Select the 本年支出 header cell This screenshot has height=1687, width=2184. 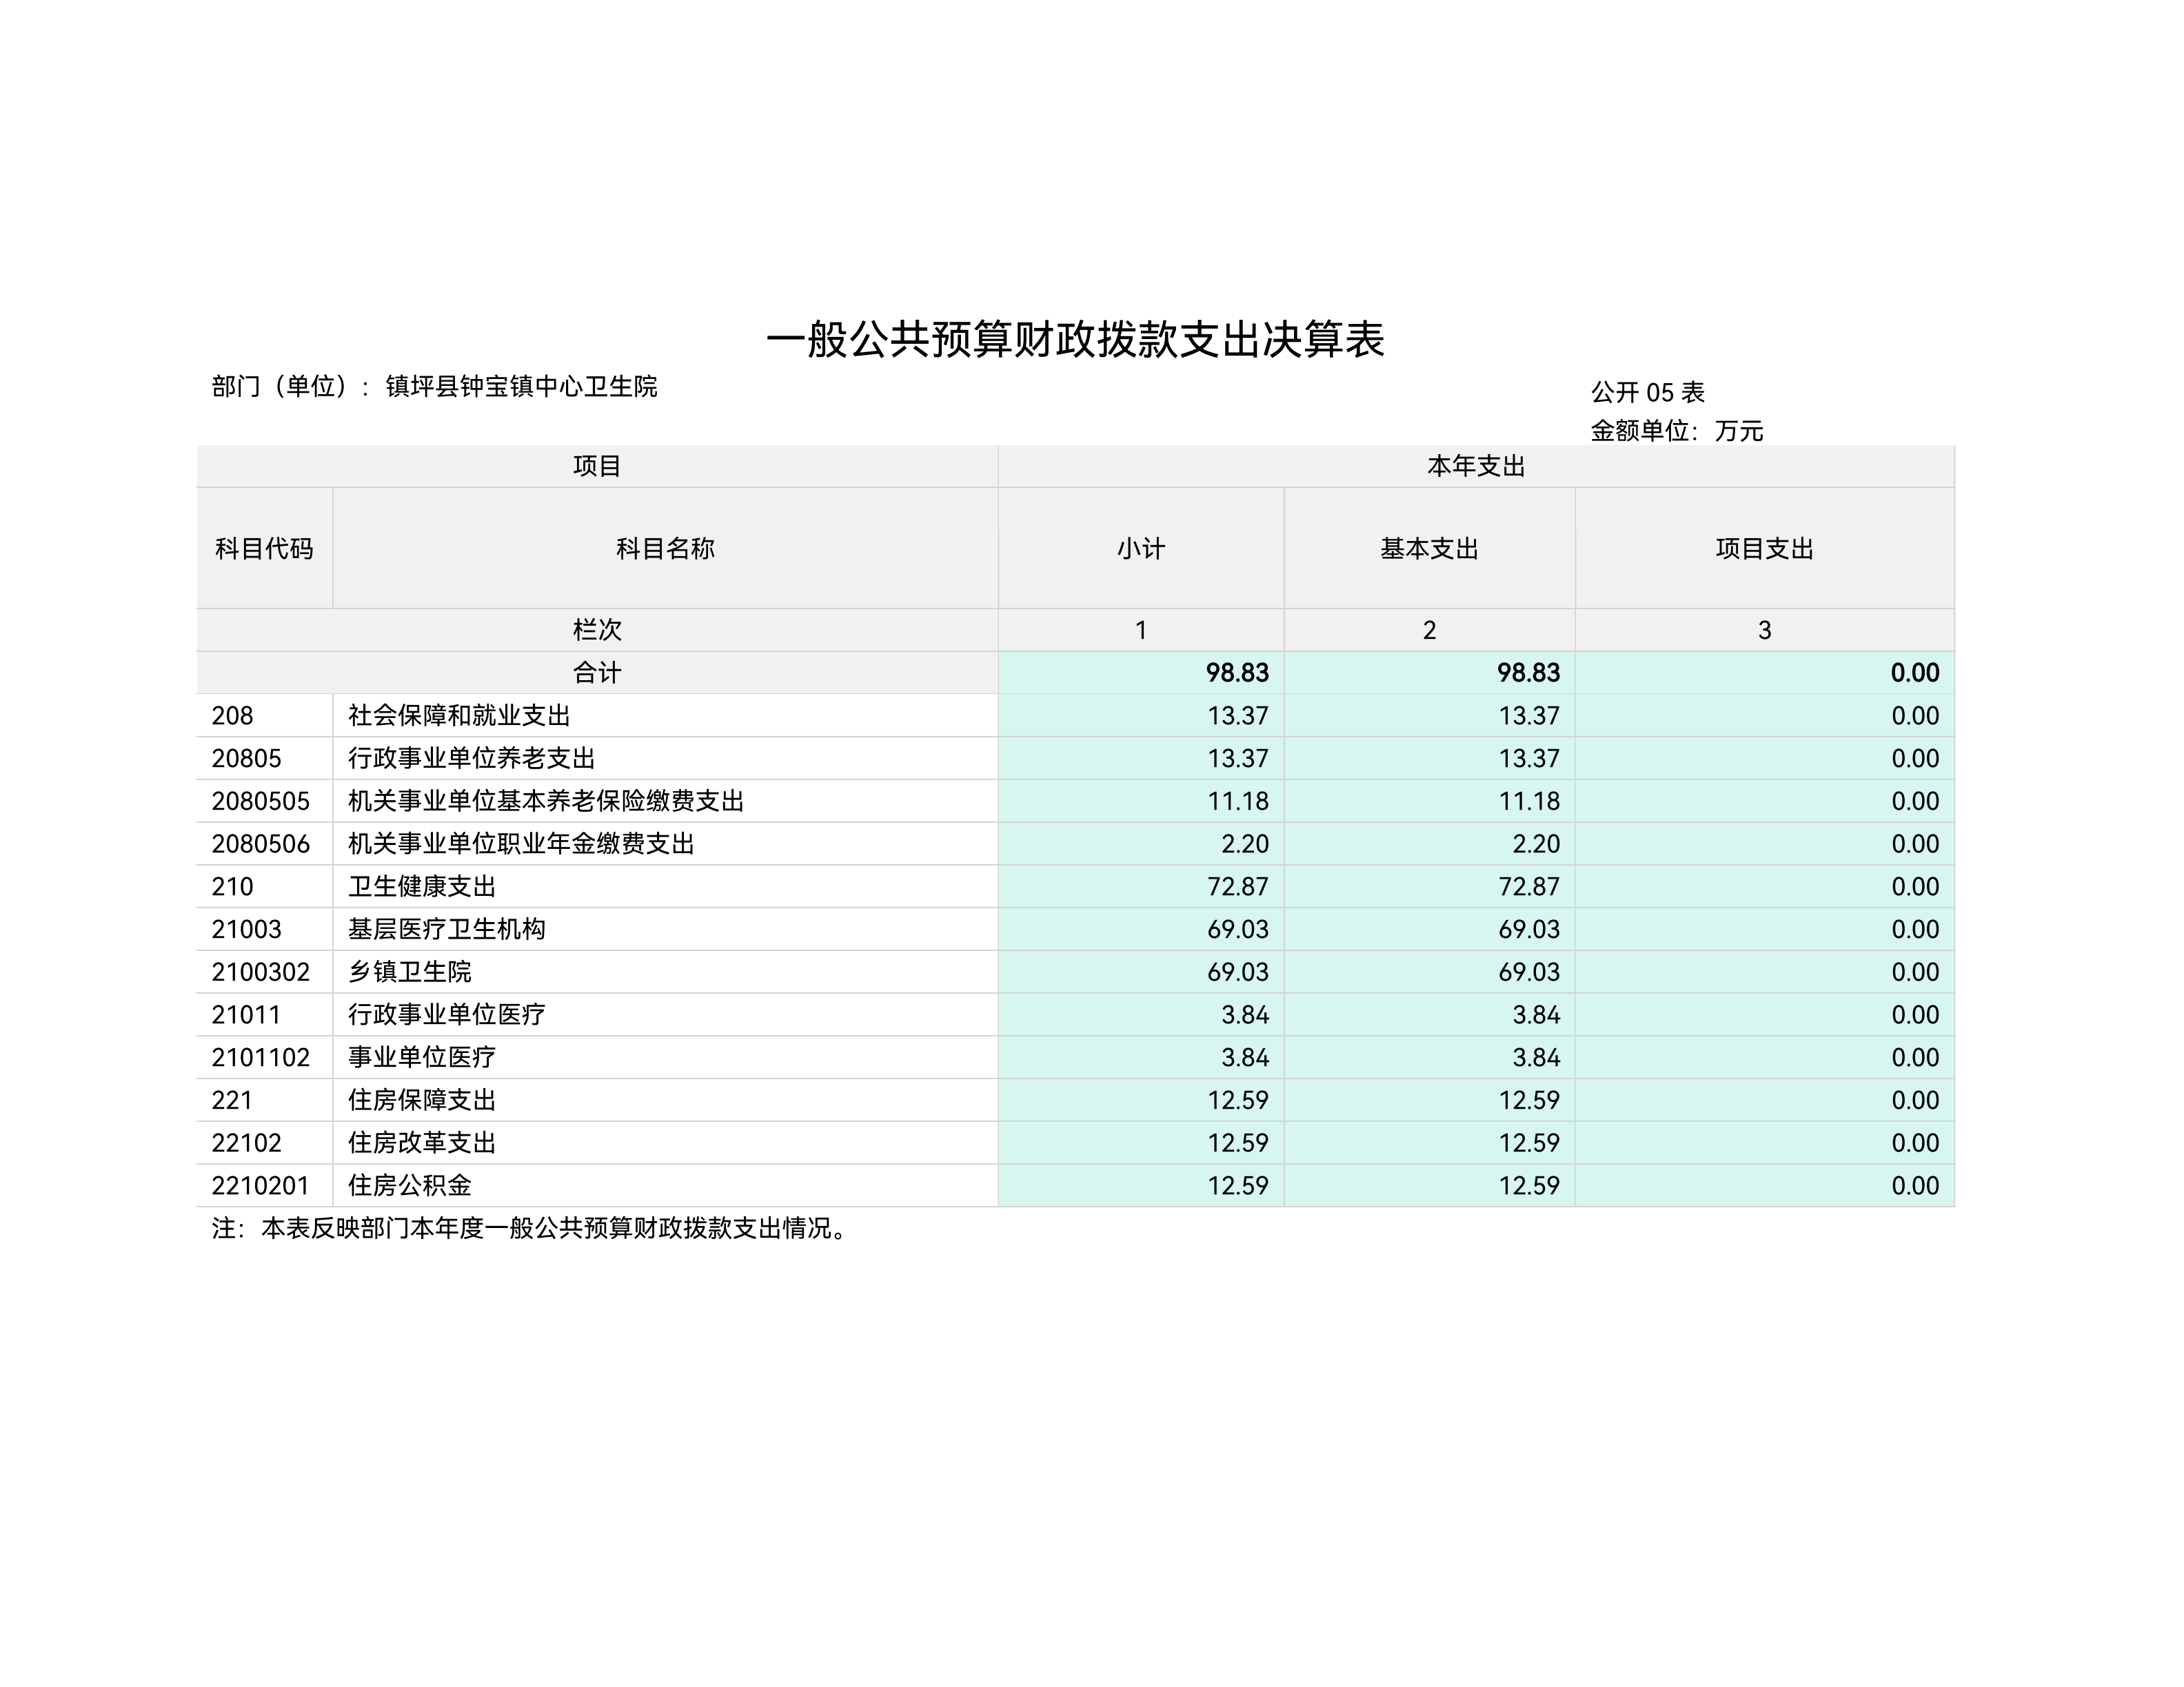coord(1476,467)
